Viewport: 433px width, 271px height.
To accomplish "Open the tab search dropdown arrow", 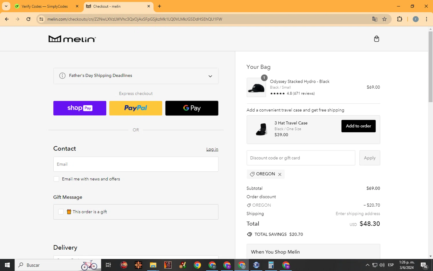I will click(x=6, y=6).
